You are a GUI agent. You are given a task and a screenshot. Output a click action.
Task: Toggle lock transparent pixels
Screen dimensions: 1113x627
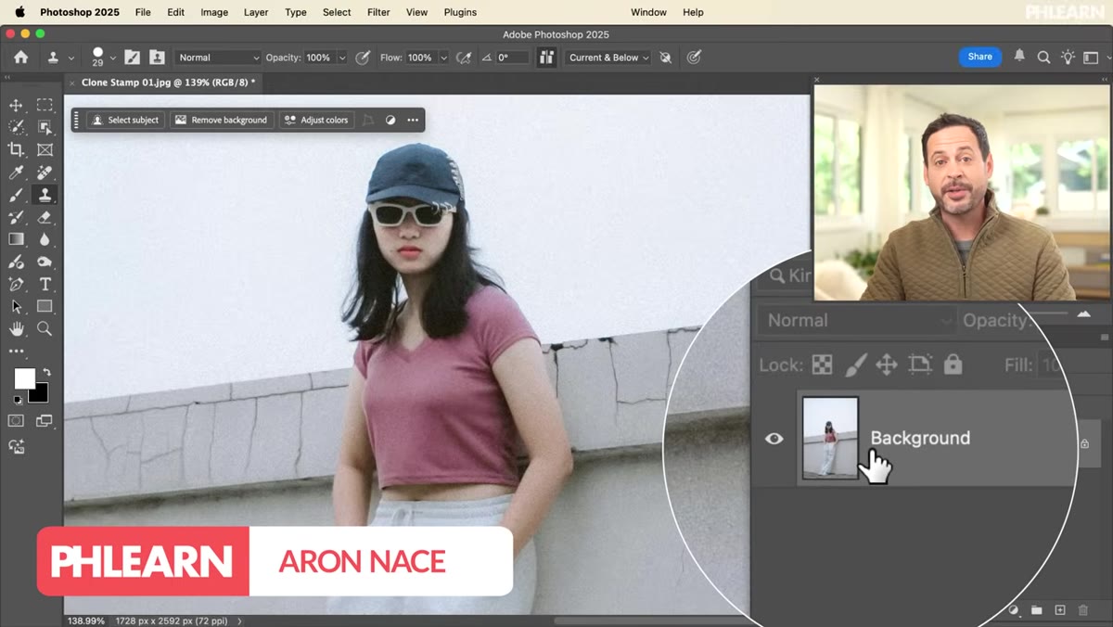pos(822,365)
